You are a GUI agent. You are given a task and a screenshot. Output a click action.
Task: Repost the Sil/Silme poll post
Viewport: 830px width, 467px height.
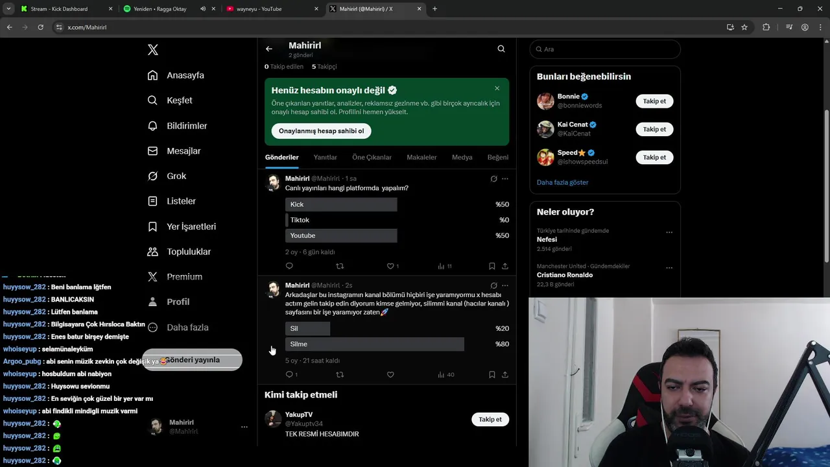340,374
